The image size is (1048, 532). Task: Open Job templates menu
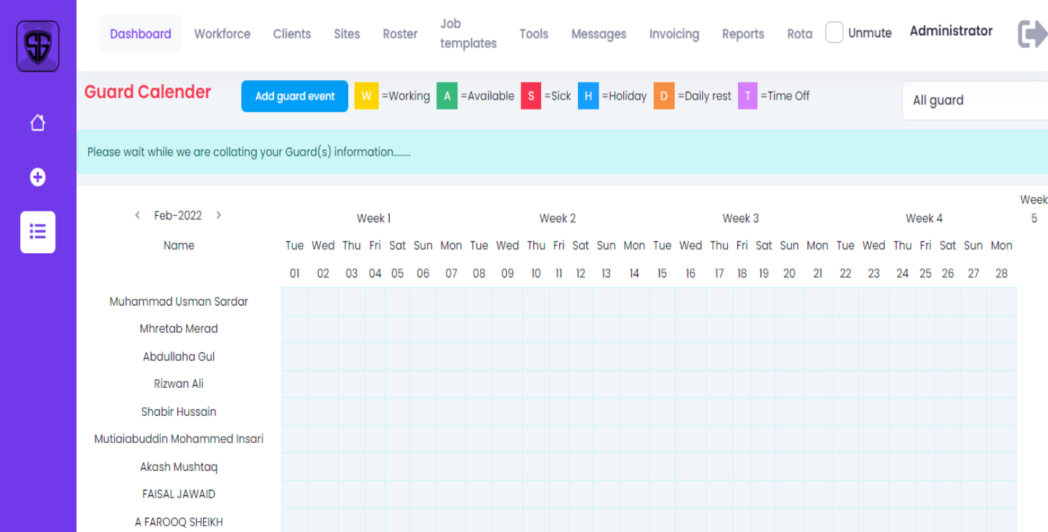(x=468, y=34)
